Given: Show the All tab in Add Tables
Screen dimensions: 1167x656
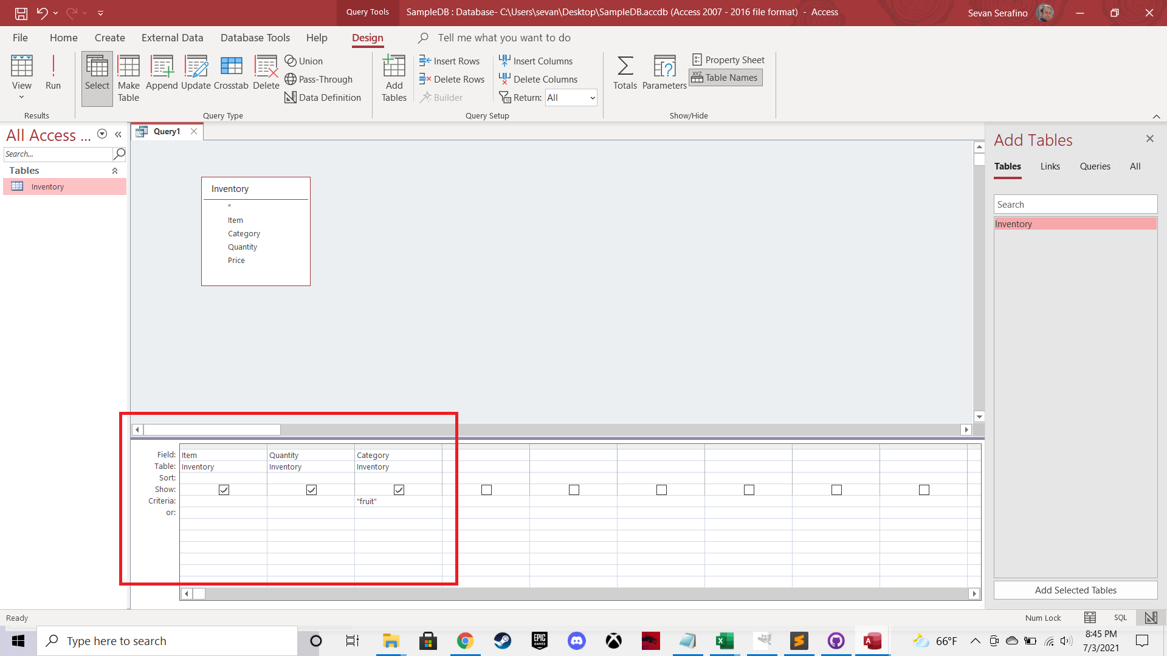Looking at the screenshot, I should [1135, 166].
